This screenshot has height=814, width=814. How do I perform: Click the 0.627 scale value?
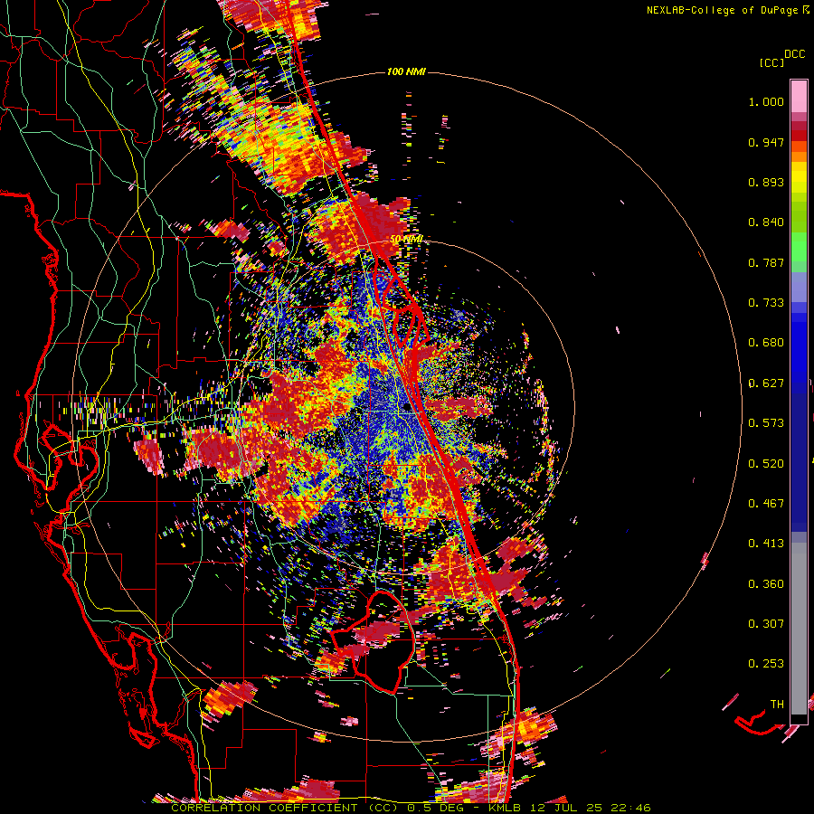coord(766,383)
